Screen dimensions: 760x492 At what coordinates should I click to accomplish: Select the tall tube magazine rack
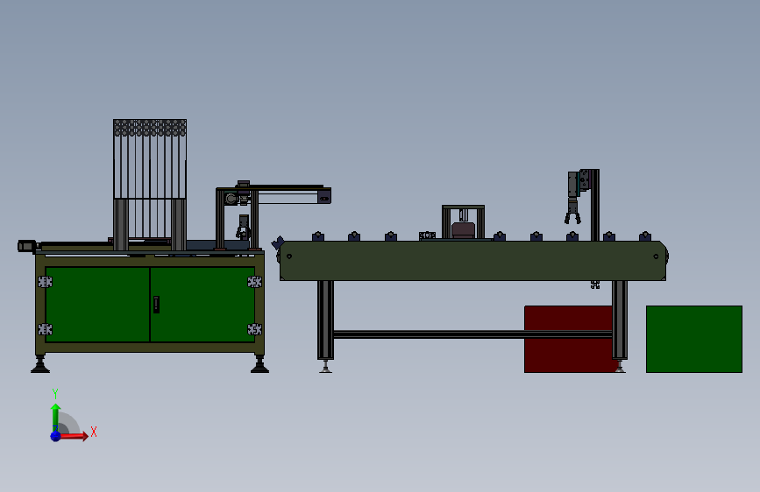point(150,185)
